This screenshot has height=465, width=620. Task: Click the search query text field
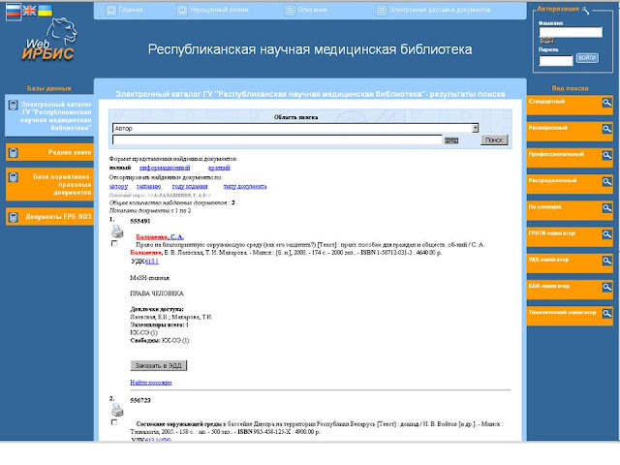(x=277, y=139)
